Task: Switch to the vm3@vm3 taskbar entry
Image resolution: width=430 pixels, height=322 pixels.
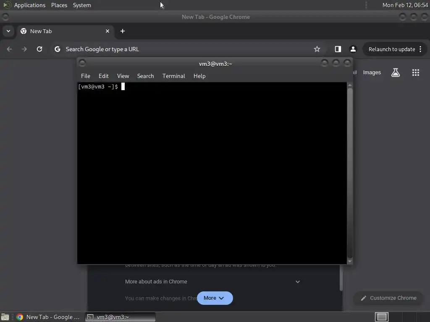Action: coord(120,317)
